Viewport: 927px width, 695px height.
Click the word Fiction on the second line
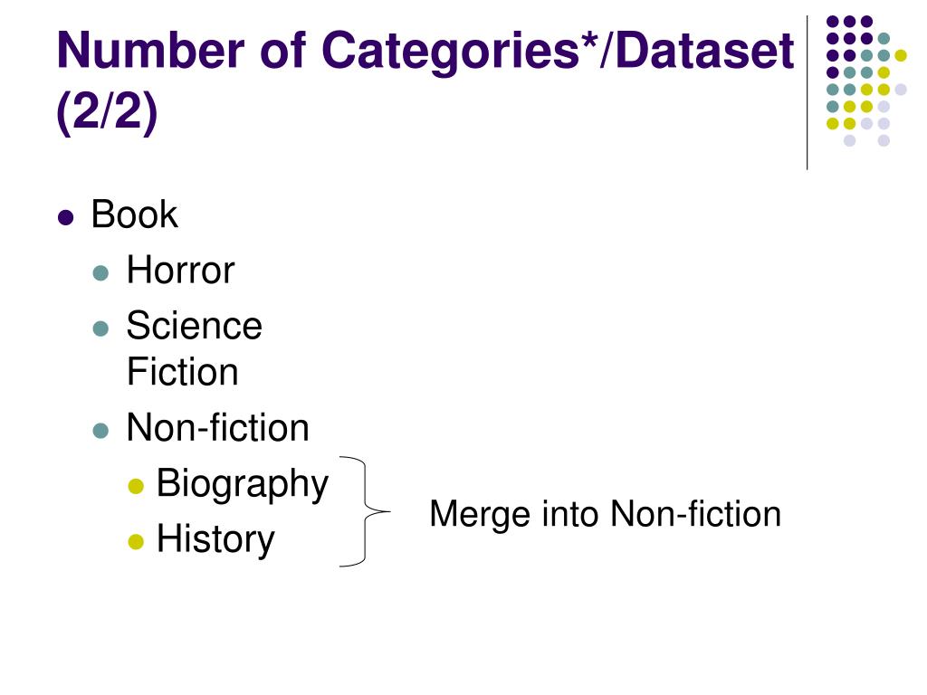(x=182, y=372)
